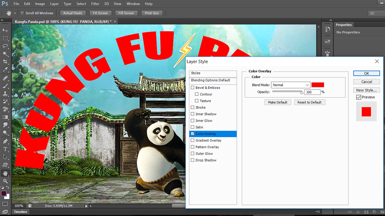Enable the Satin checkbox
The image size is (385, 216).
point(192,127)
